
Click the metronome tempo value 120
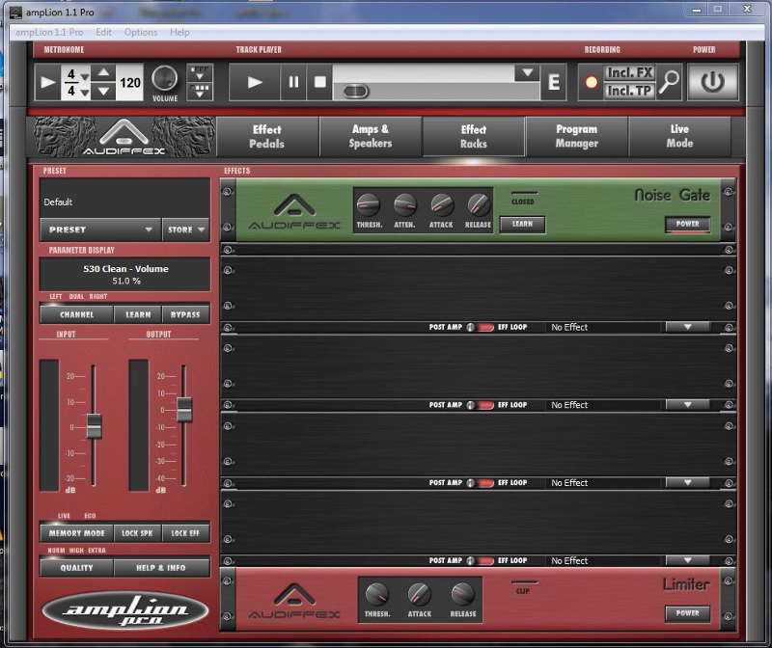pos(130,83)
